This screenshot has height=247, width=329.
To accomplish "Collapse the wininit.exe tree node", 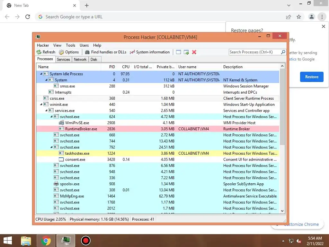I will 41,104.
